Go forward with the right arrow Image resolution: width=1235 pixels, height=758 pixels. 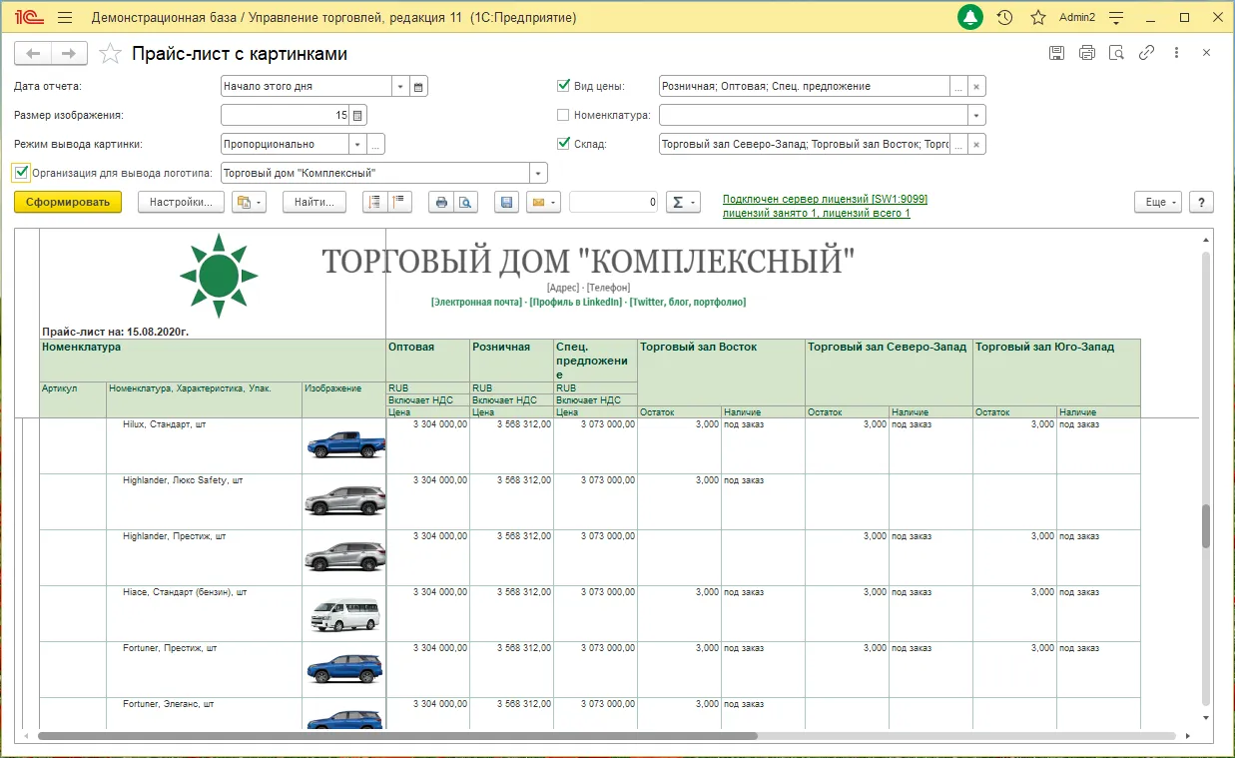(x=69, y=53)
